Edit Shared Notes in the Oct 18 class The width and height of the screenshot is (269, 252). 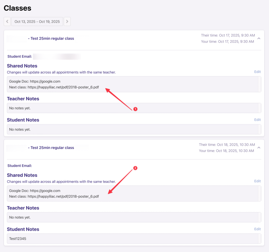tap(257, 181)
